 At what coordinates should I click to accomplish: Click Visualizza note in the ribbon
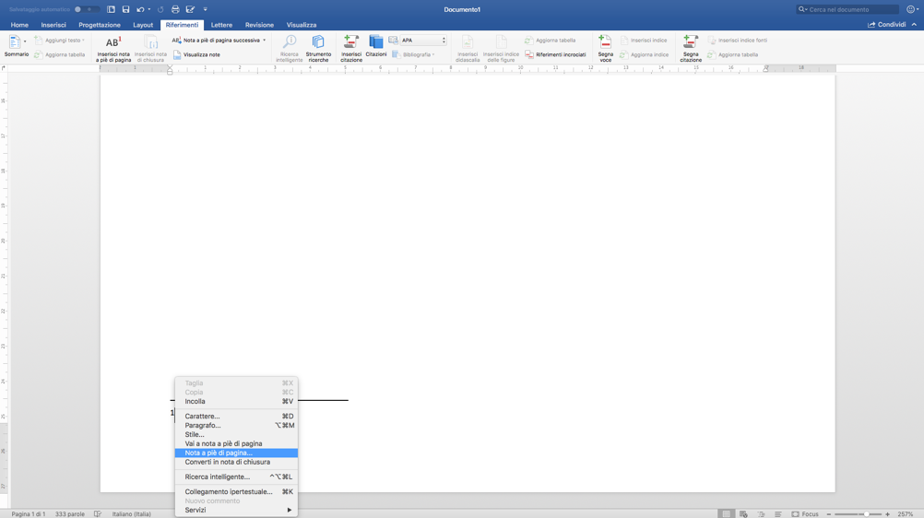tap(196, 54)
